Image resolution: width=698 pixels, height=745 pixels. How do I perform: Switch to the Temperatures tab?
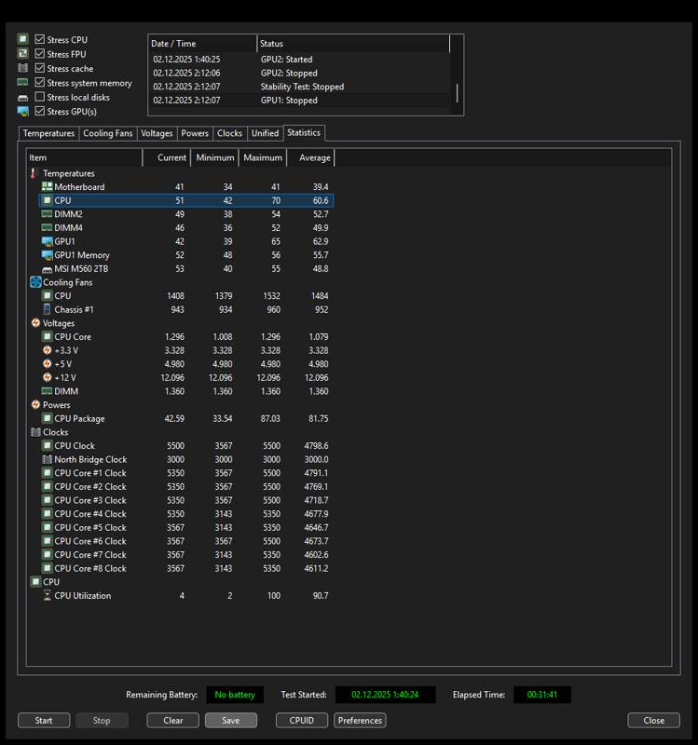pyautogui.click(x=48, y=133)
